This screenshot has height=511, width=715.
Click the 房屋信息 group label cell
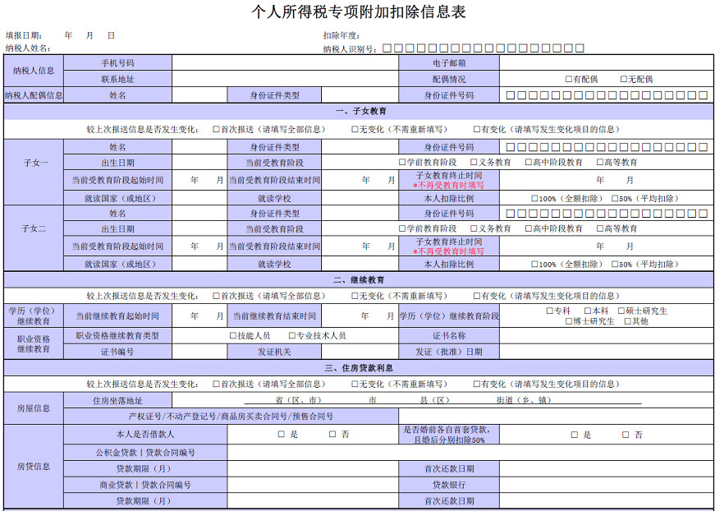click(34, 408)
